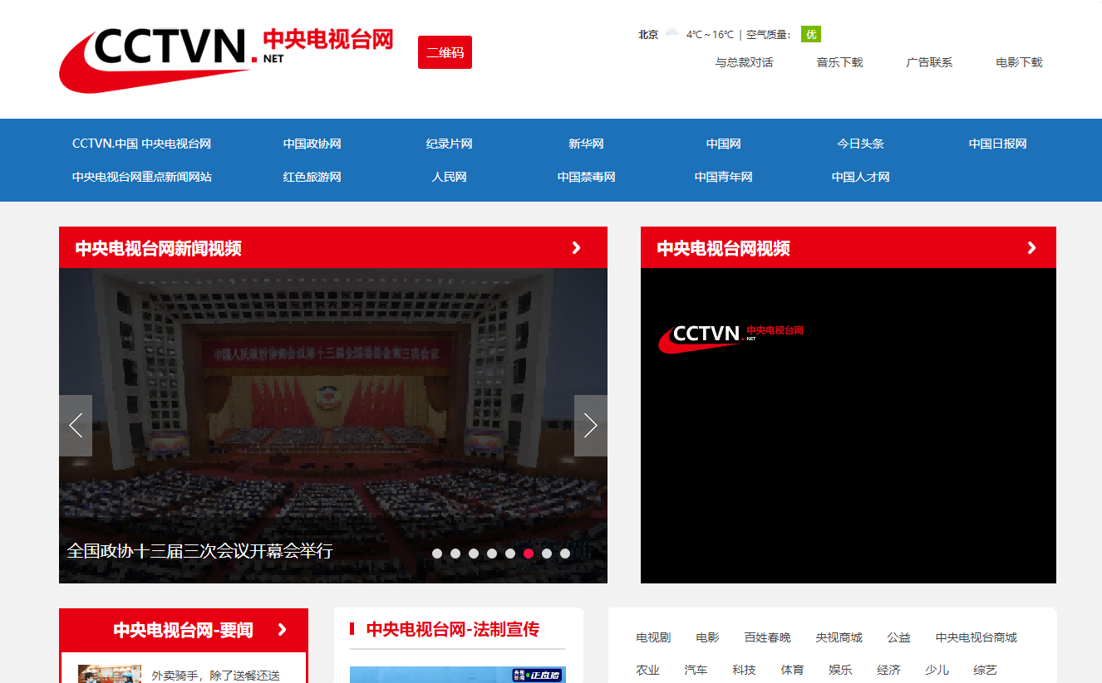Open the 全国政协十三届三次会议开幕会举行 slide caption

199,551
